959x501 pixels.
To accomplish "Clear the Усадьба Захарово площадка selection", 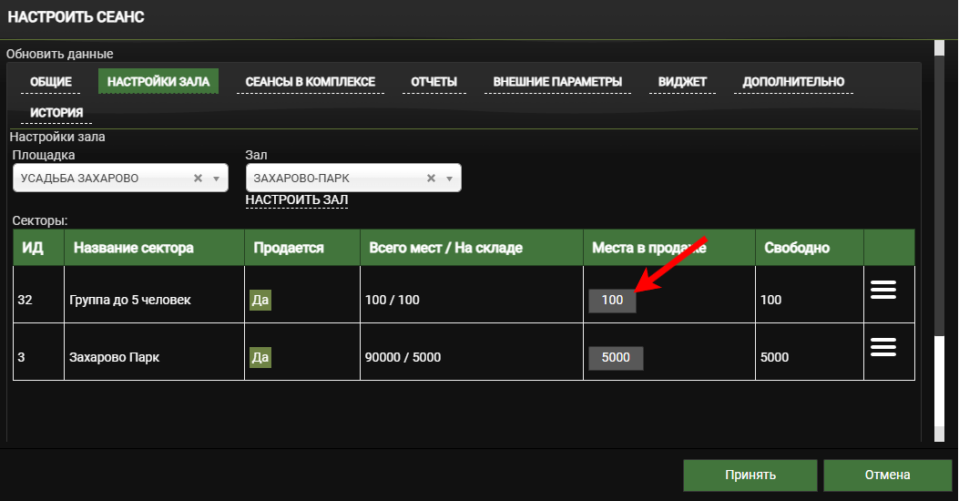I will (x=198, y=179).
